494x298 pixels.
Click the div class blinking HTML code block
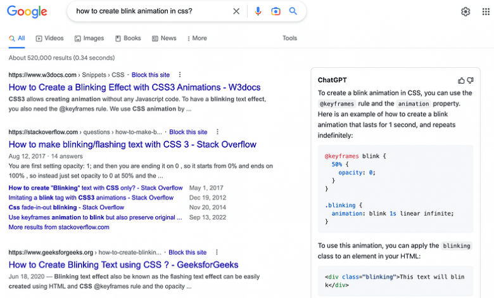[x=395, y=281]
